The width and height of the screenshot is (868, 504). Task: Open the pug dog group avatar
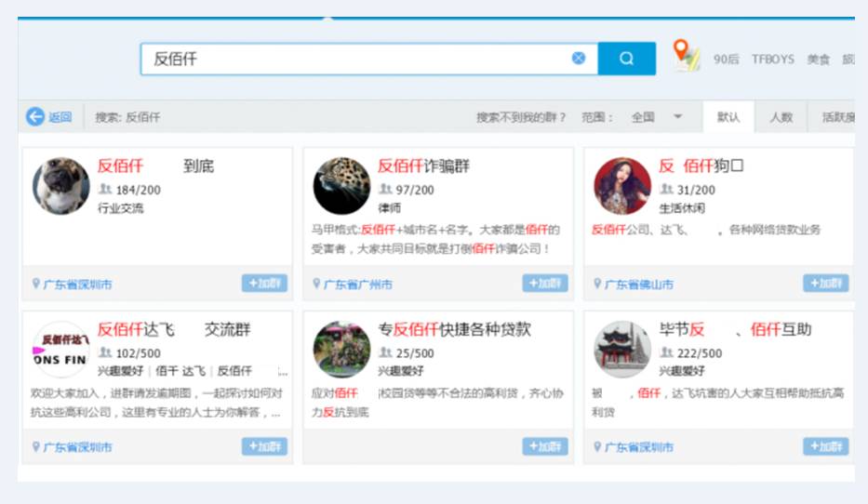60,186
